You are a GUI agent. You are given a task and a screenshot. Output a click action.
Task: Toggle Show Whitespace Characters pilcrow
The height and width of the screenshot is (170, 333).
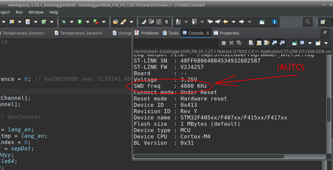coord(166,22)
